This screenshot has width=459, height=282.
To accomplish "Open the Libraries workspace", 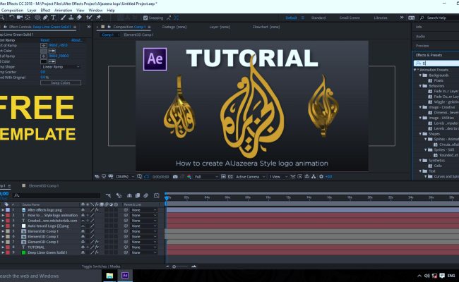I will [x=381, y=18].
